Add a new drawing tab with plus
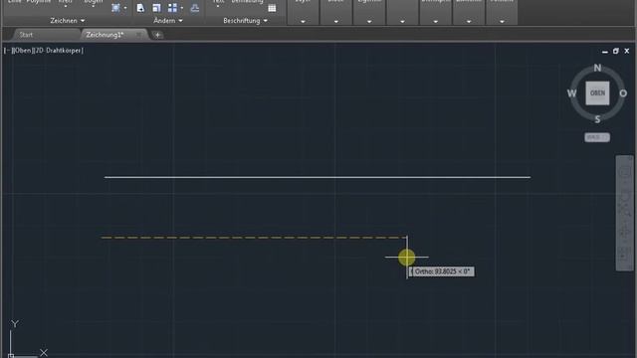Viewport: 637px width, 358px height. [x=157, y=35]
